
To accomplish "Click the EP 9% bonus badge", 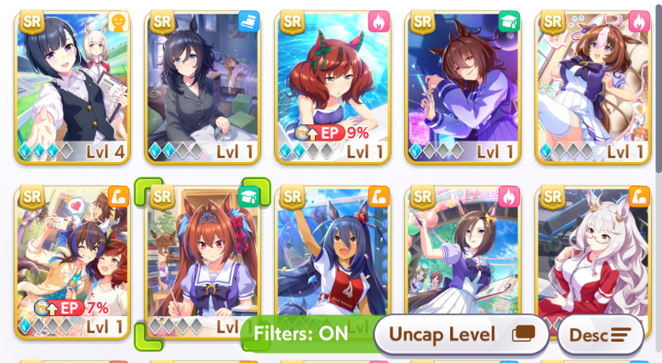I will pos(333,133).
